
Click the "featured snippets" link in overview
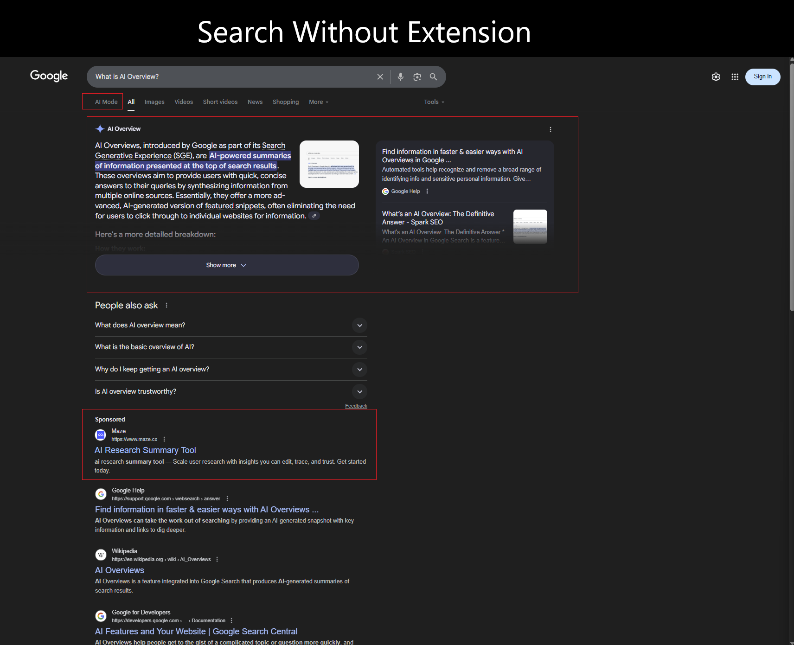click(x=234, y=206)
